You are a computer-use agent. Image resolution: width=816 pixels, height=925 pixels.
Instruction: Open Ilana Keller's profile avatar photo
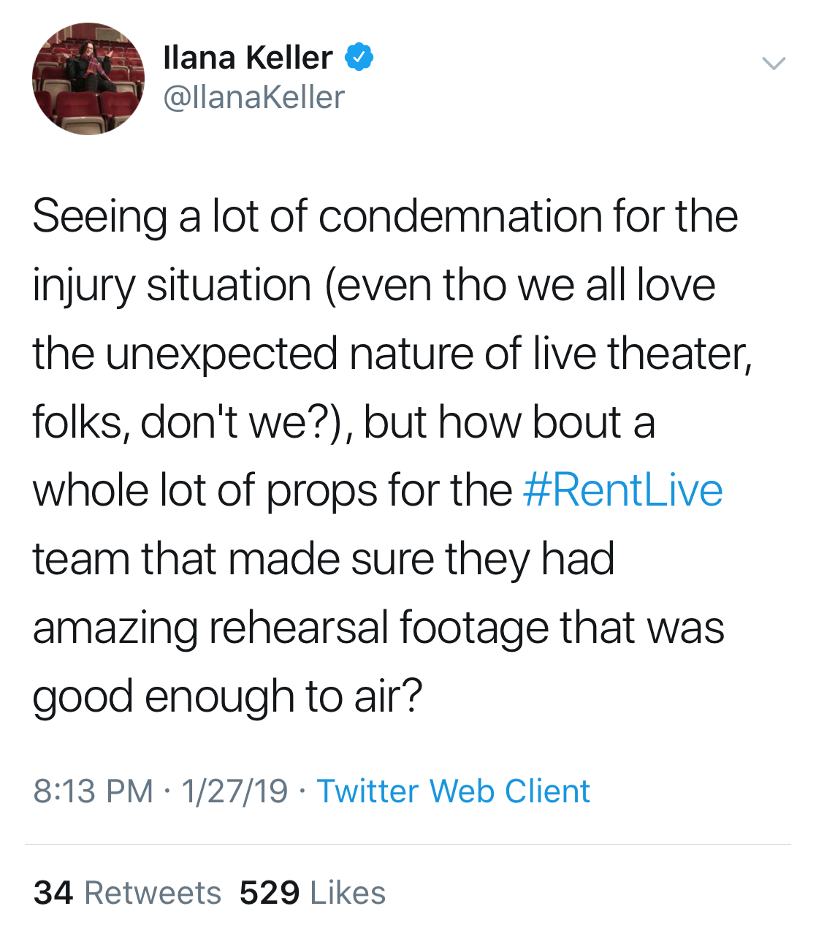pos(88,79)
